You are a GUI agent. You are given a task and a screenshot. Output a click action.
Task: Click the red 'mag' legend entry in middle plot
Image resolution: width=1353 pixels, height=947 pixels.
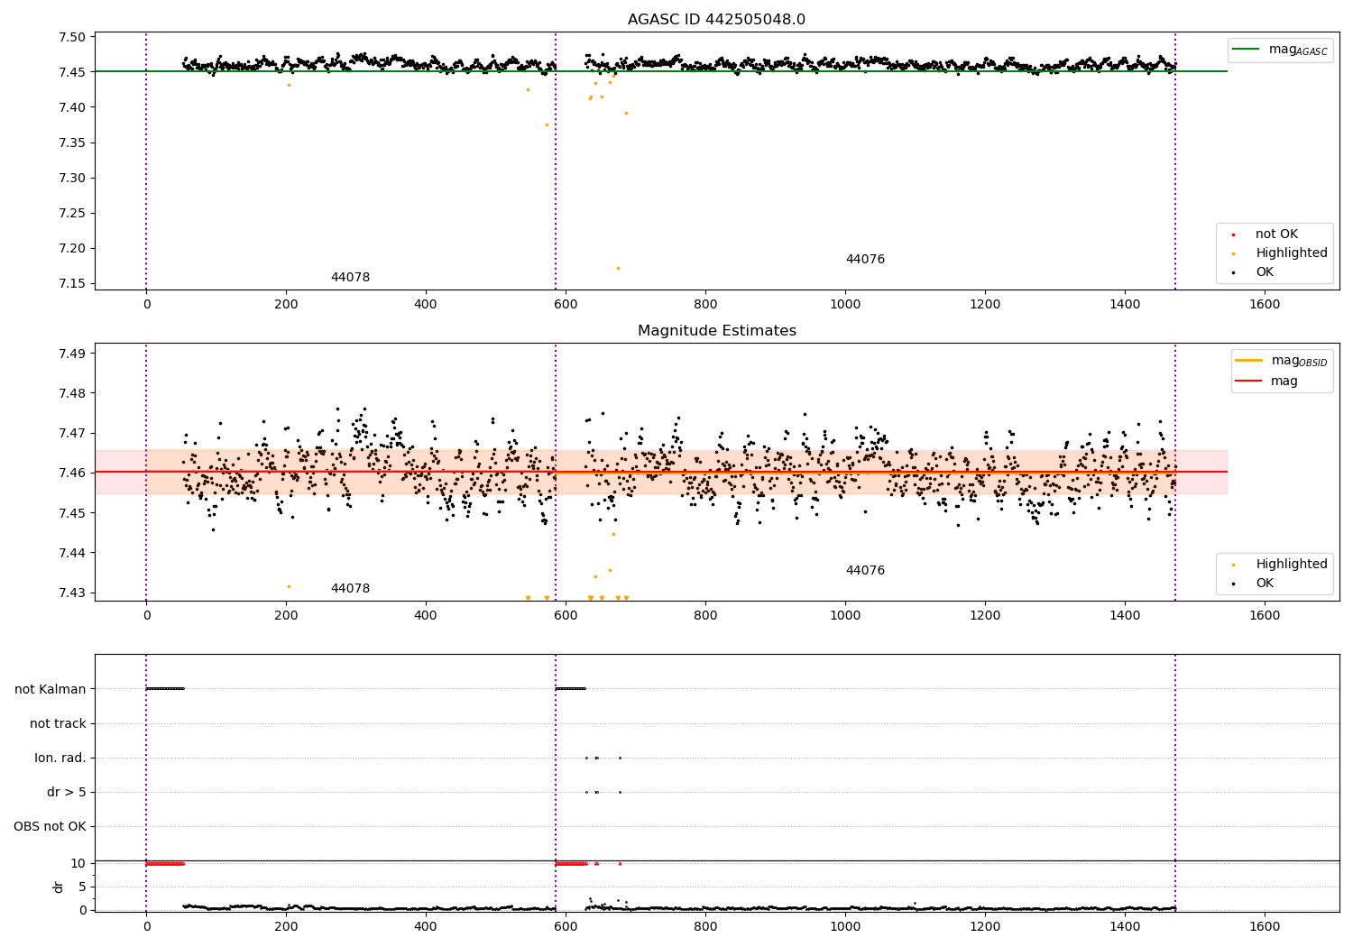[x=1266, y=382]
